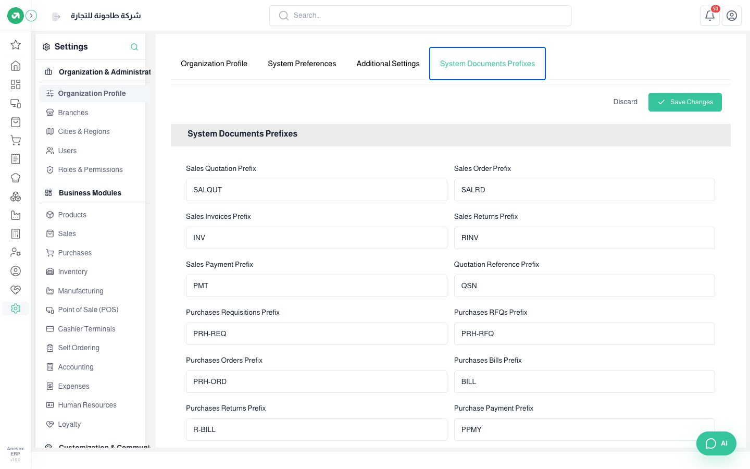
Task: Expand the sidebar with the arrow toggle
Action: point(31,16)
